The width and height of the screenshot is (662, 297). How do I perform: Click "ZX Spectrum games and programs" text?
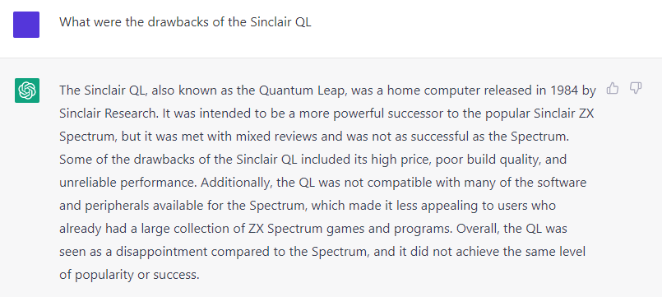tap(350, 230)
